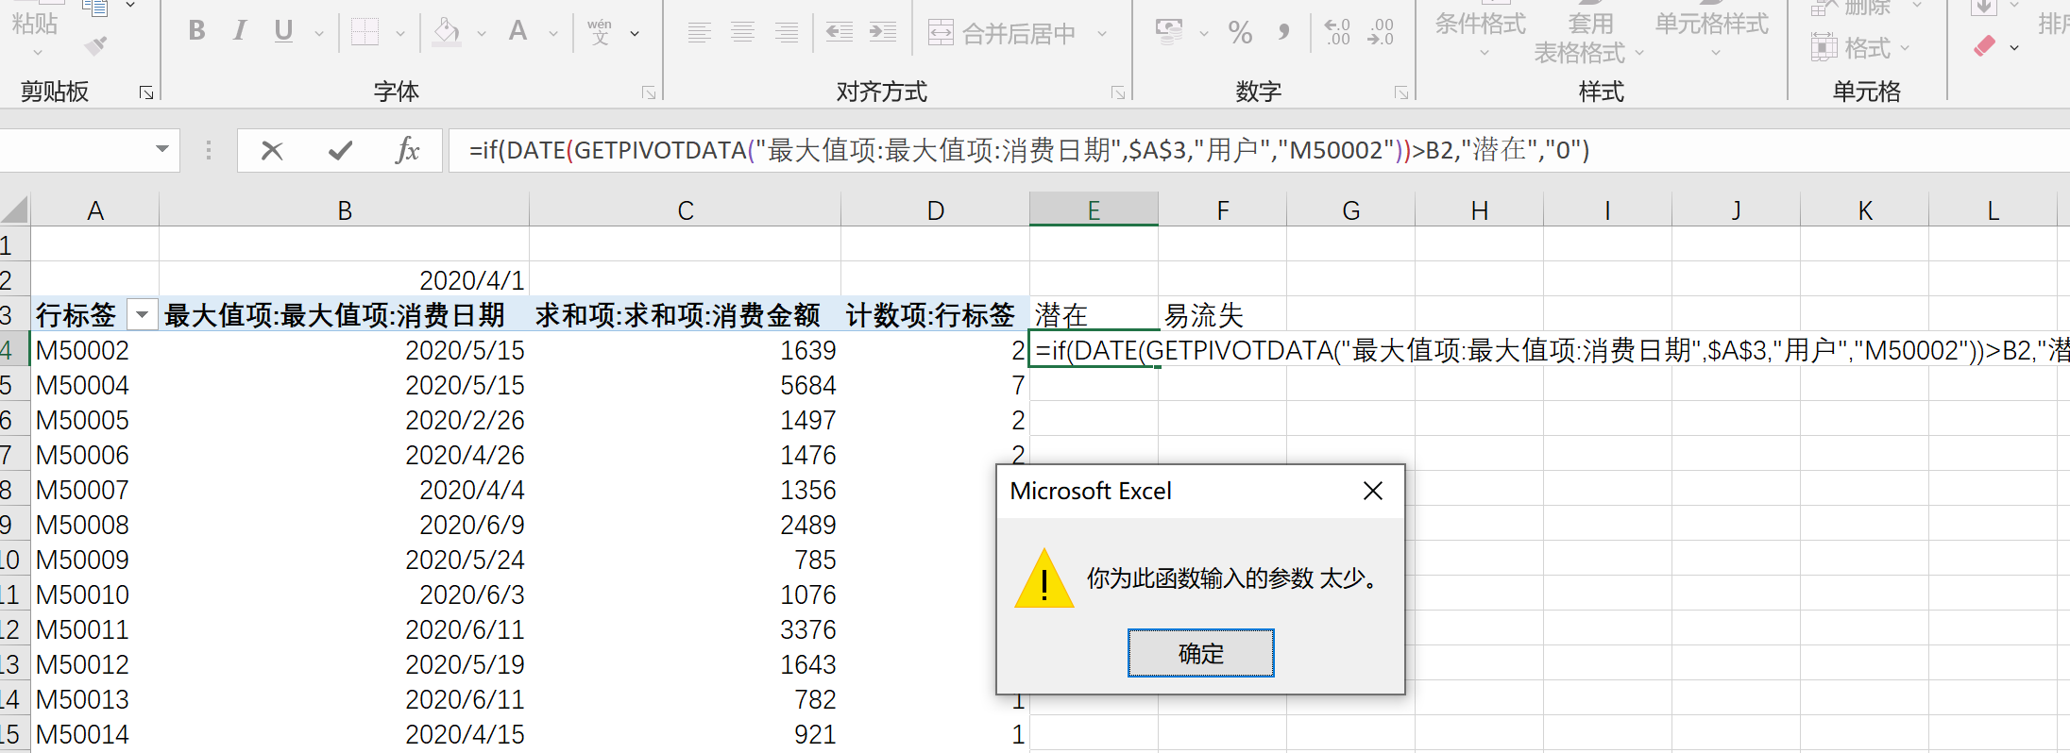Open 行标签 filter dropdown

pos(143,314)
